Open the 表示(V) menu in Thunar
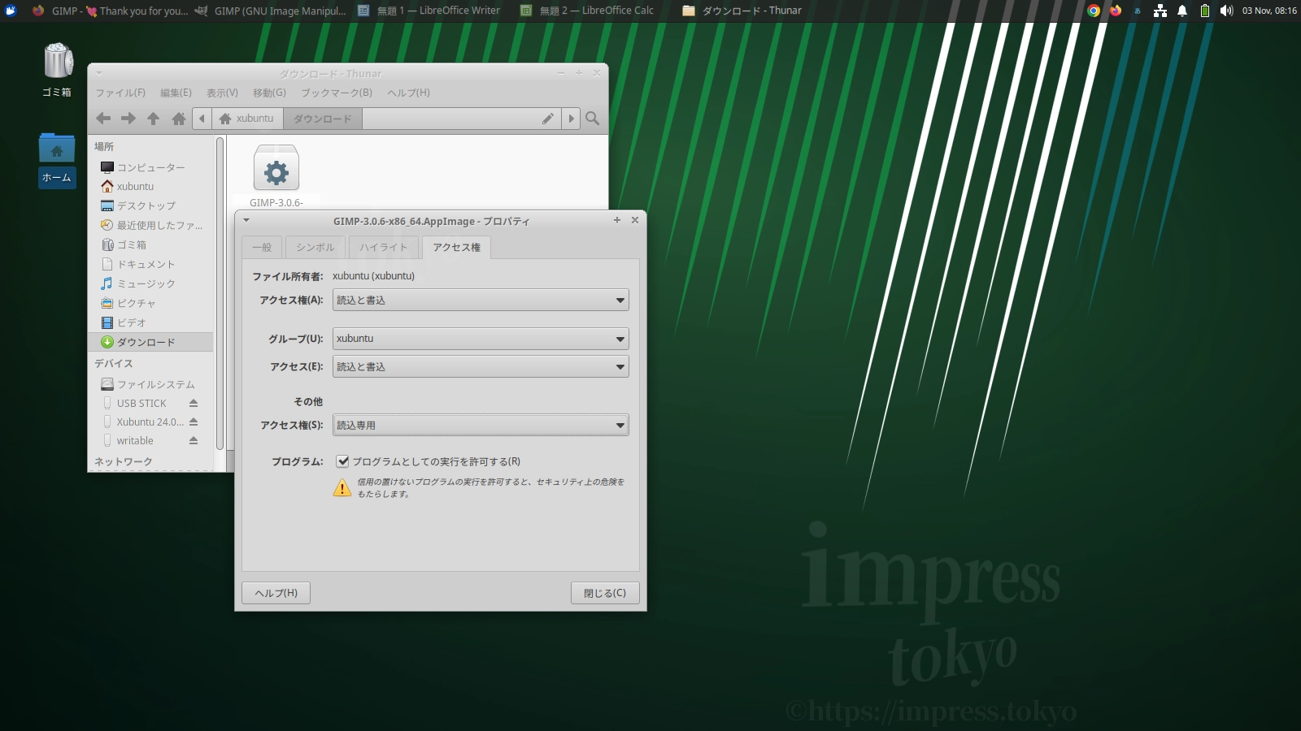Image resolution: width=1301 pixels, height=731 pixels. point(222,93)
